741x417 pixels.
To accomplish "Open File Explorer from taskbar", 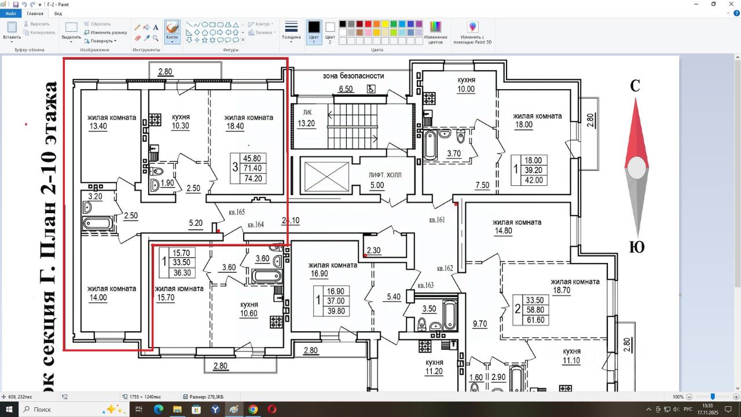I will click(177, 409).
